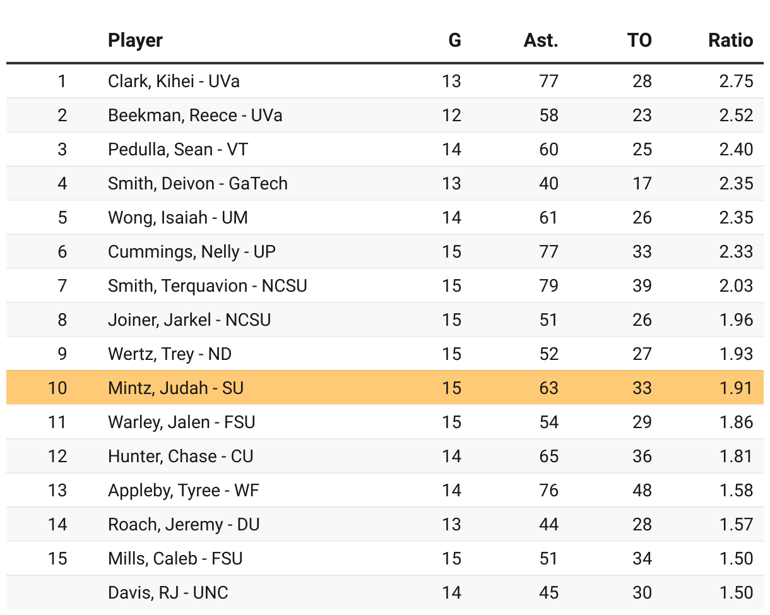The image size is (770, 615).
Task: Select Hunter, Chase - CU player
Action: pyautogui.click(x=181, y=456)
